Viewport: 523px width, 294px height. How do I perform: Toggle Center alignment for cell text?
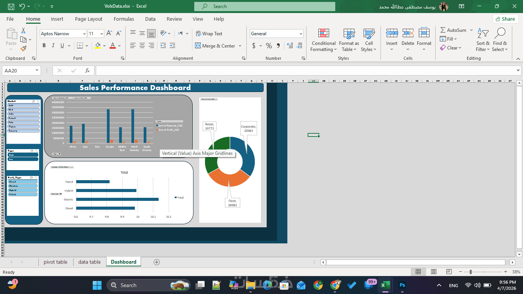(x=142, y=46)
